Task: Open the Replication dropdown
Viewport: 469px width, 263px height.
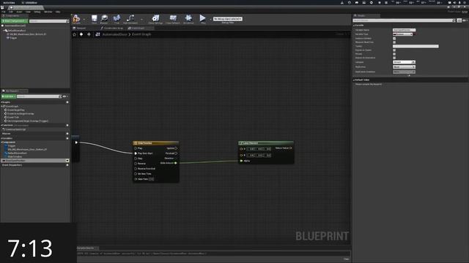Action: (x=404, y=66)
